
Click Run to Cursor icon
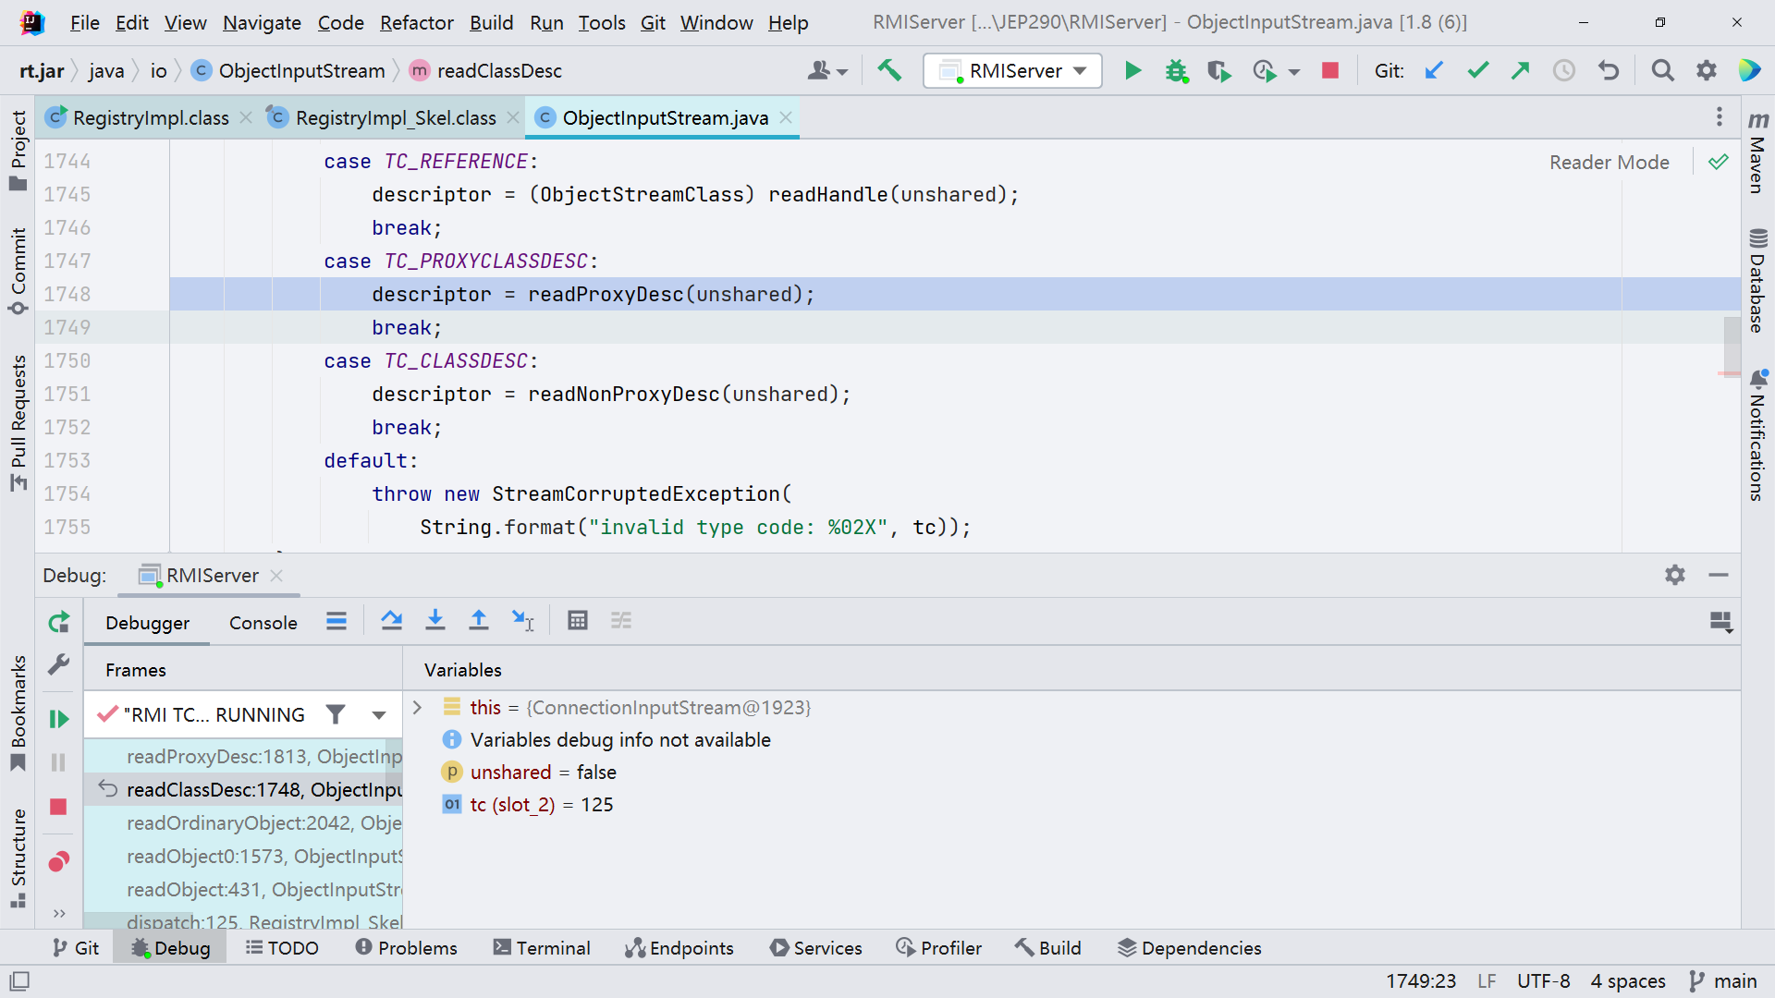(x=522, y=621)
